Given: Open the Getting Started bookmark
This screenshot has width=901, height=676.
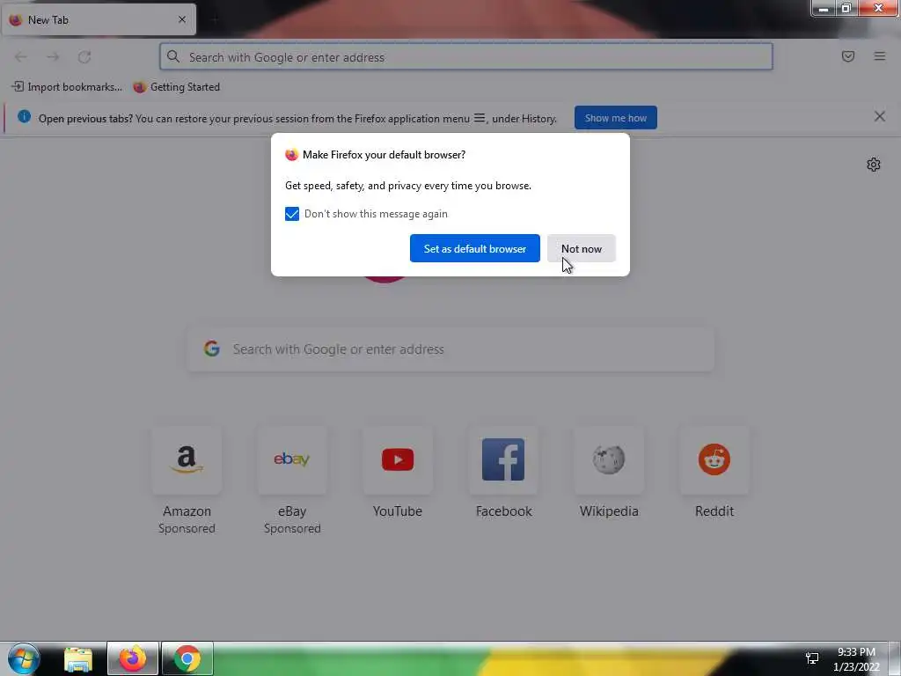Looking at the screenshot, I should pos(177,87).
